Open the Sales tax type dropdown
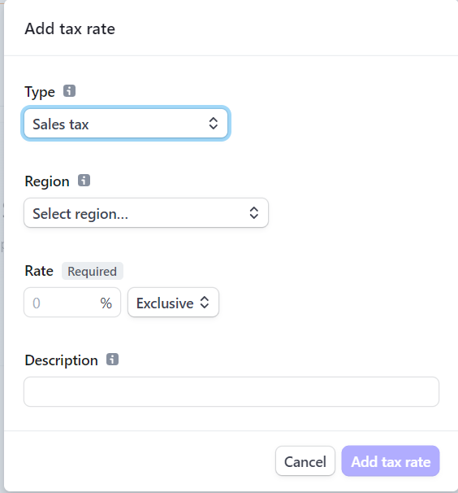The width and height of the screenshot is (458, 493). pyautogui.click(x=126, y=124)
